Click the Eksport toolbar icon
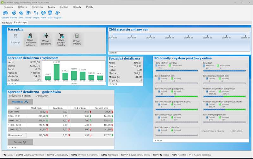 click(x=36, y=14)
